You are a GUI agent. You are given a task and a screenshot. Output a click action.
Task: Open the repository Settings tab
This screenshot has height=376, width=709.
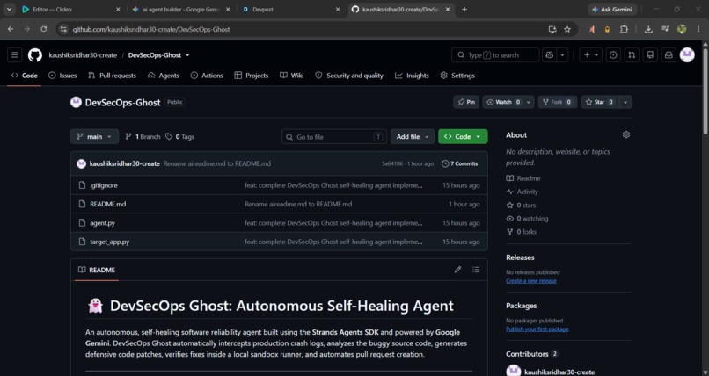(457, 76)
